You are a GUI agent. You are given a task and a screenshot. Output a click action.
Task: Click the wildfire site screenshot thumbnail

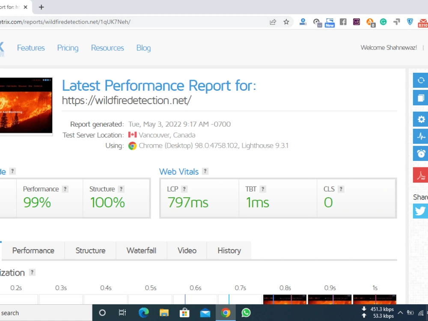point(26,106)
